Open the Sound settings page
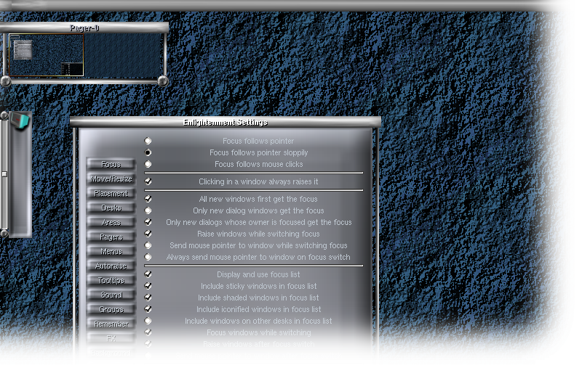 click(x=111, y=295)
